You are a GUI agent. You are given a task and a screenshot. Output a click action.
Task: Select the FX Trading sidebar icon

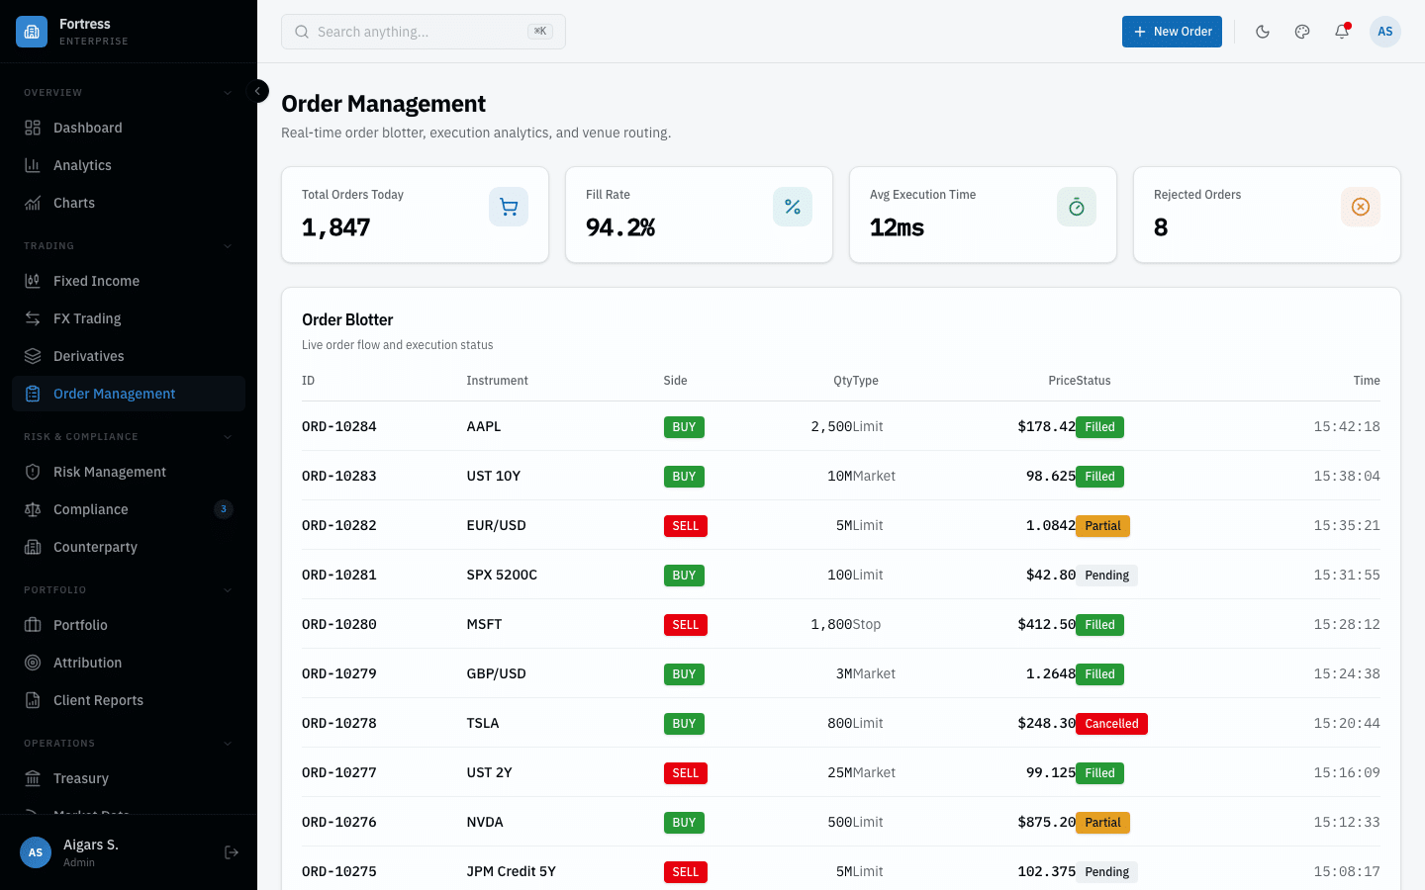31,317
